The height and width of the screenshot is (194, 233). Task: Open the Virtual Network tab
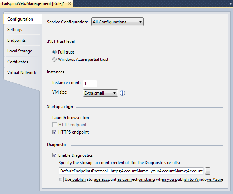[x=23, y=73]
